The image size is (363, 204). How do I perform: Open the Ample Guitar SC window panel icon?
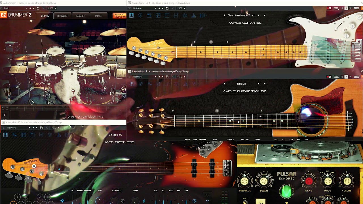pyautogui.click(x=167, y=16)
